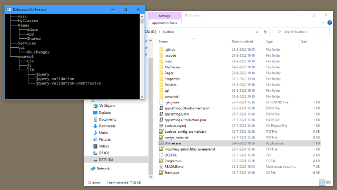Viewport: 337px width, 190px height.
Task: Select incoming_email_filter_example.txt file
Action: pos(190,149)
